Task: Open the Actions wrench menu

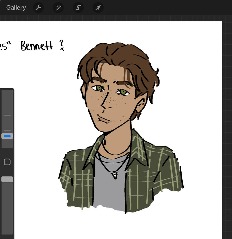Action: click(38, 7)
